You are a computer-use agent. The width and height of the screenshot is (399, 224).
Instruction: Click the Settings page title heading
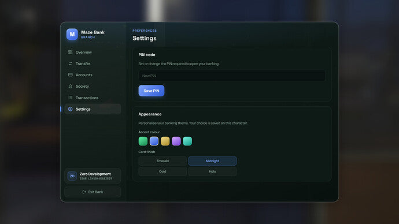tap(145, 38)
